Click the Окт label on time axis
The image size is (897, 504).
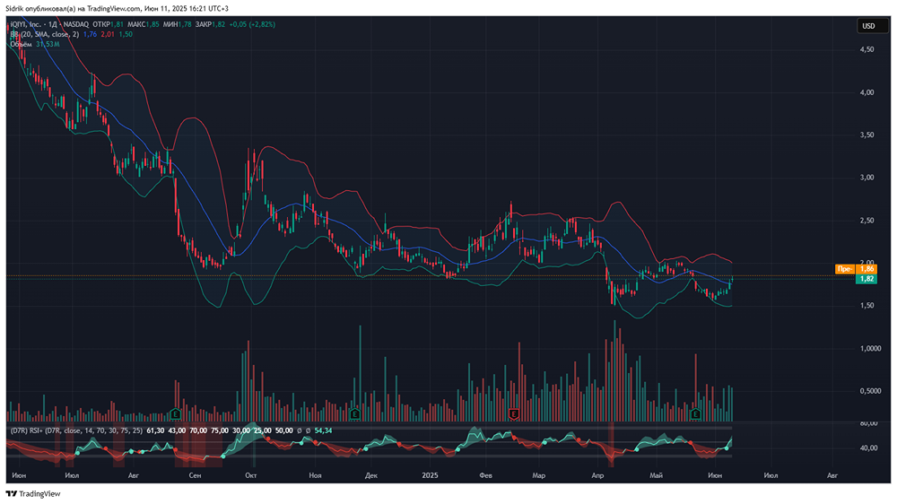coord(250,475)
